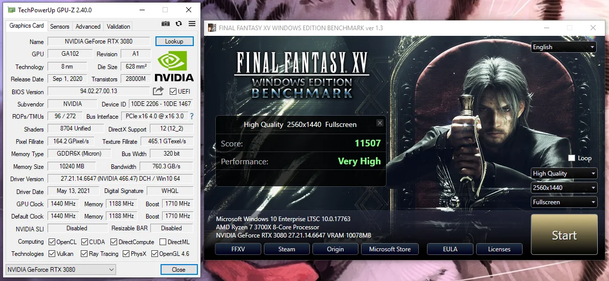Click the Pixel Fillrate 164.2 GPixel/s field

[72, 141]
